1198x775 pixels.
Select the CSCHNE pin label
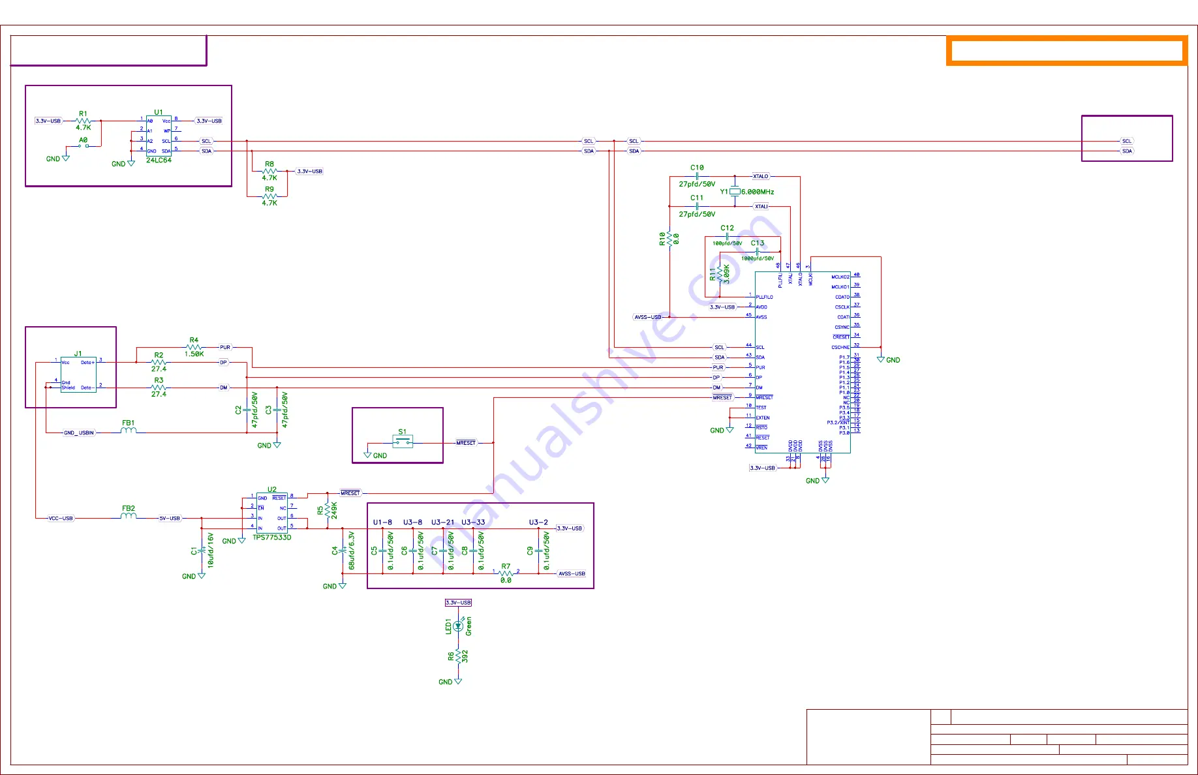point(840,348)
